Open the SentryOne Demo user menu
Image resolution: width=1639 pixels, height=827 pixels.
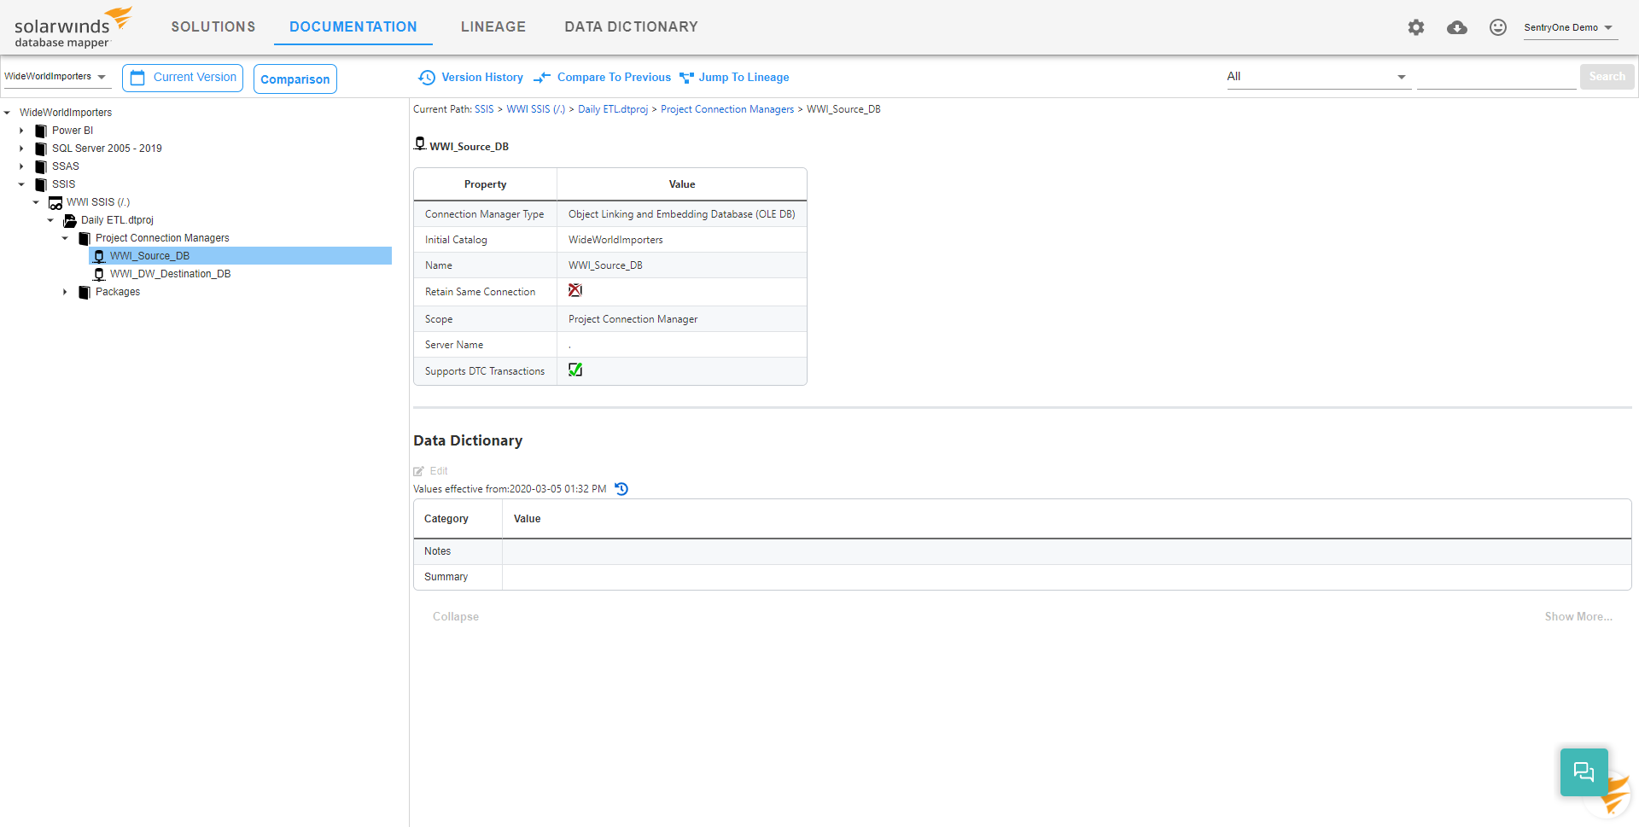[x=1569, y=28]
